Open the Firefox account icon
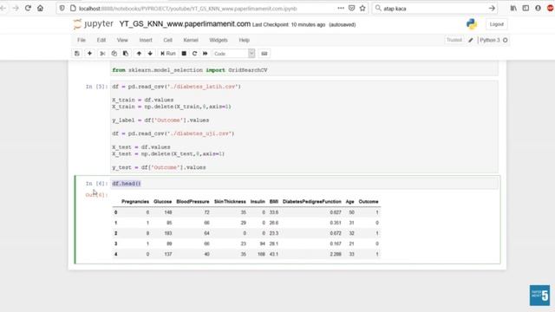Image resolution: width=555 pixels, height=312 pixels. tap(538, 8)
